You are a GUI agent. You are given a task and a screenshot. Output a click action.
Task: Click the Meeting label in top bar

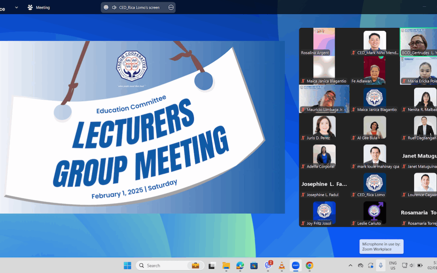42,8
